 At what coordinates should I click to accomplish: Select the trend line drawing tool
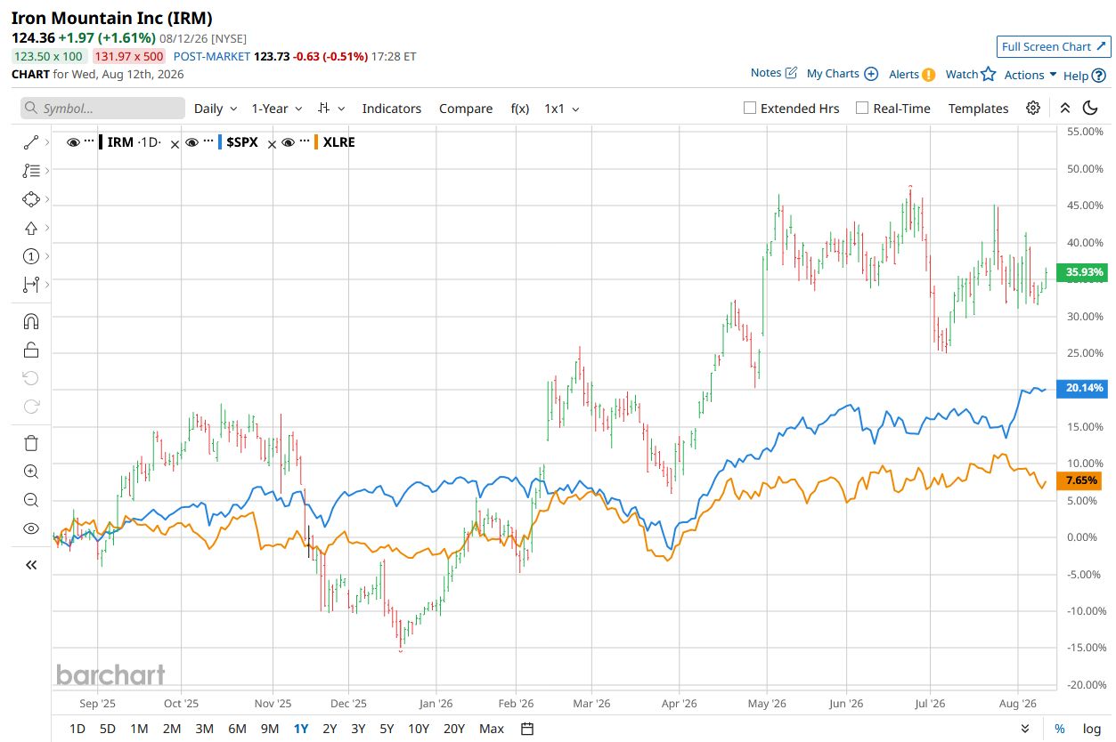click(x=31, y=141)
